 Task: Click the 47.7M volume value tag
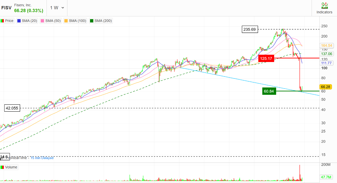pos(326,177)
